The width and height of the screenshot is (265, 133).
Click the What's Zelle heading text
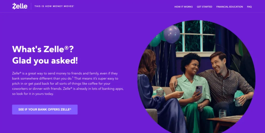click(43, 49)
